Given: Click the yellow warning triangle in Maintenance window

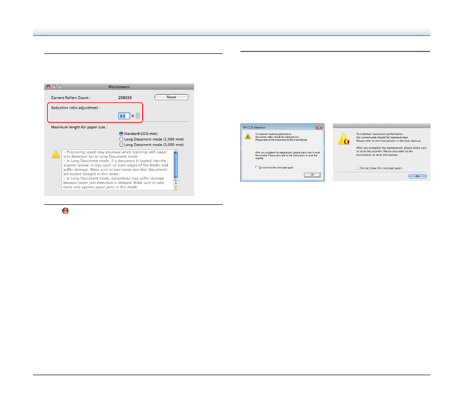Looking at the screenshot, I should point(56,154).
